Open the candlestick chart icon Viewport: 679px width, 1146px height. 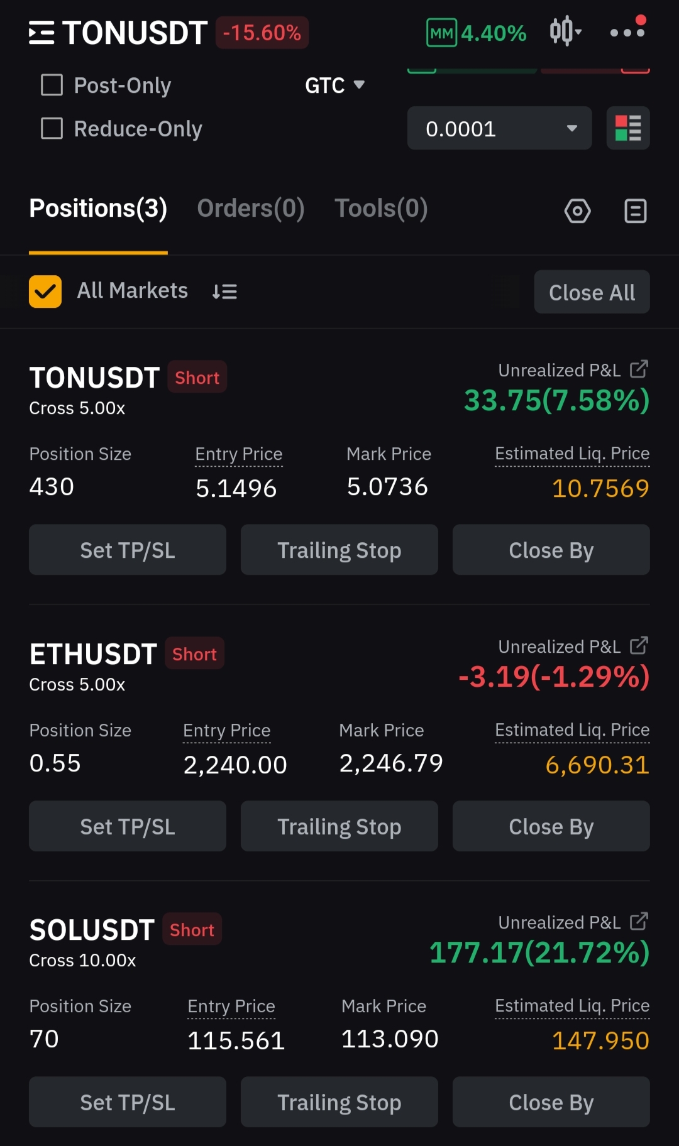coord(565,31)
